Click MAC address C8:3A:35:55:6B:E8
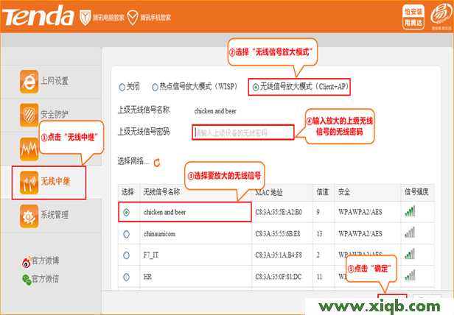 click(x=278, y=234)
